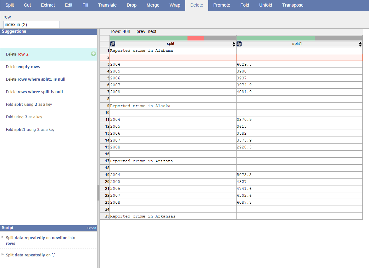Click the data type icon in split header

tap(113, 44)
